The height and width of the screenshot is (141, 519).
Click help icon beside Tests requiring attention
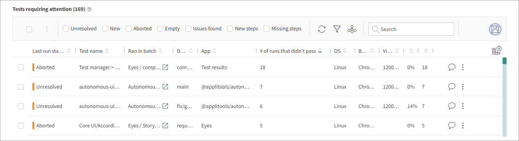tap(89, 9)
